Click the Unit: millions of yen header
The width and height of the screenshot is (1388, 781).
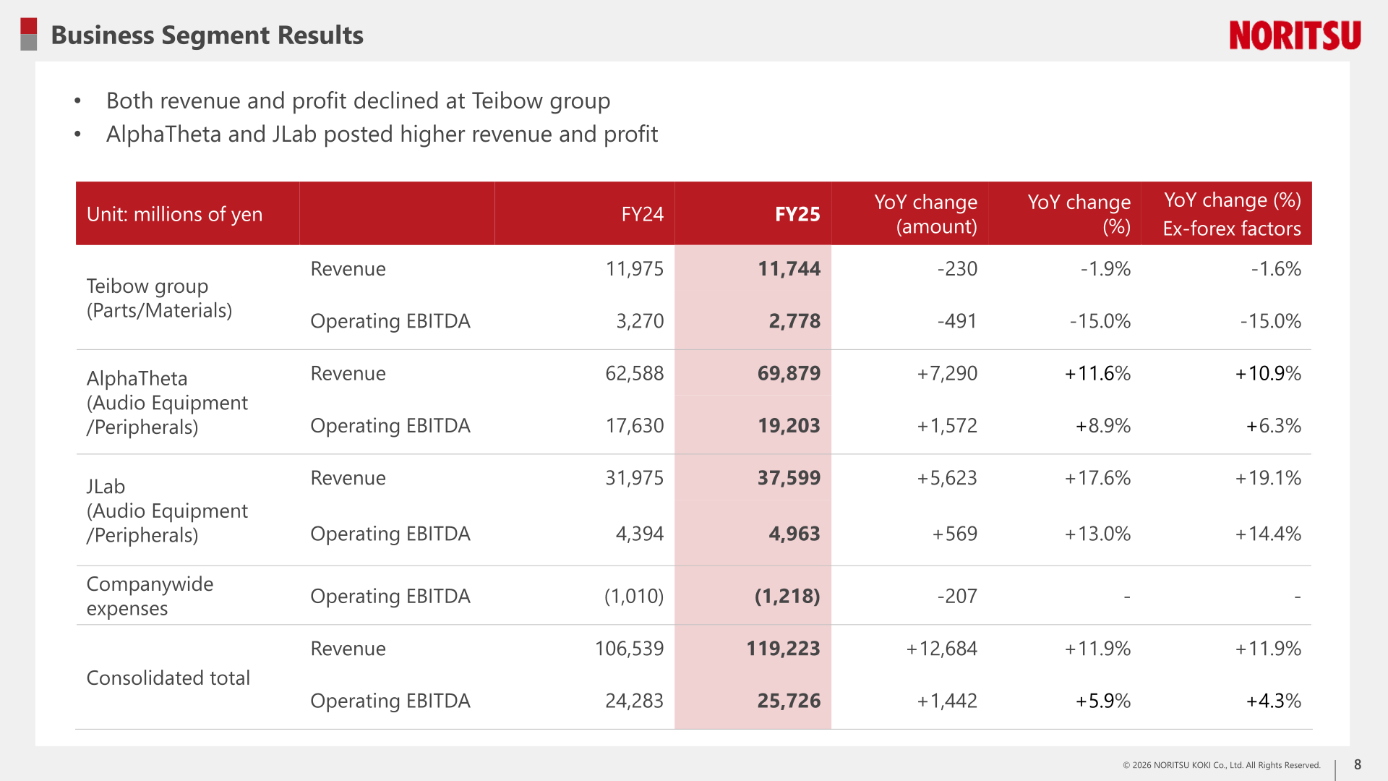click(x=174, y=214)
